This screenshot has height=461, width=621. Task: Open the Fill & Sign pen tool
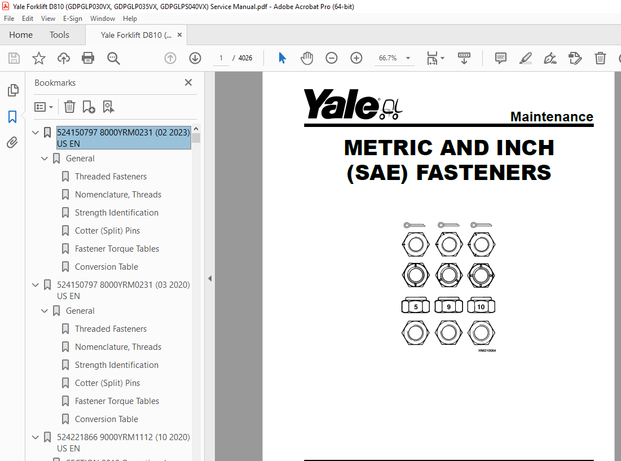tap(550, 58)
